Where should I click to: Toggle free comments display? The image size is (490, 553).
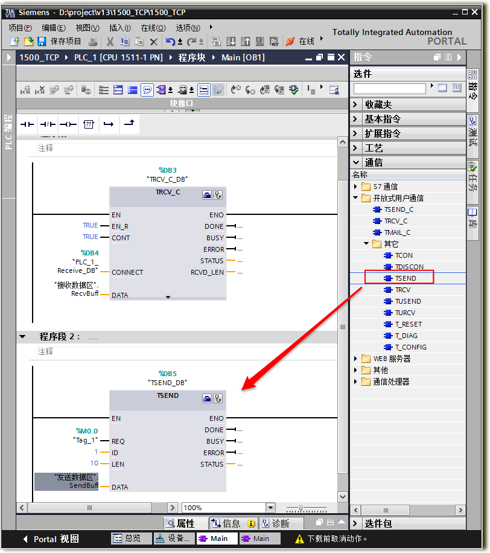[147, 90]
